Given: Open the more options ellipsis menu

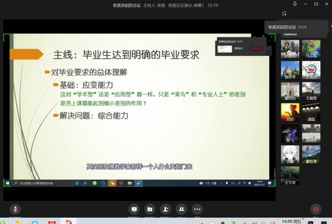Looking at the screenshot, I should pyautogui.click(x=197, y=209).
